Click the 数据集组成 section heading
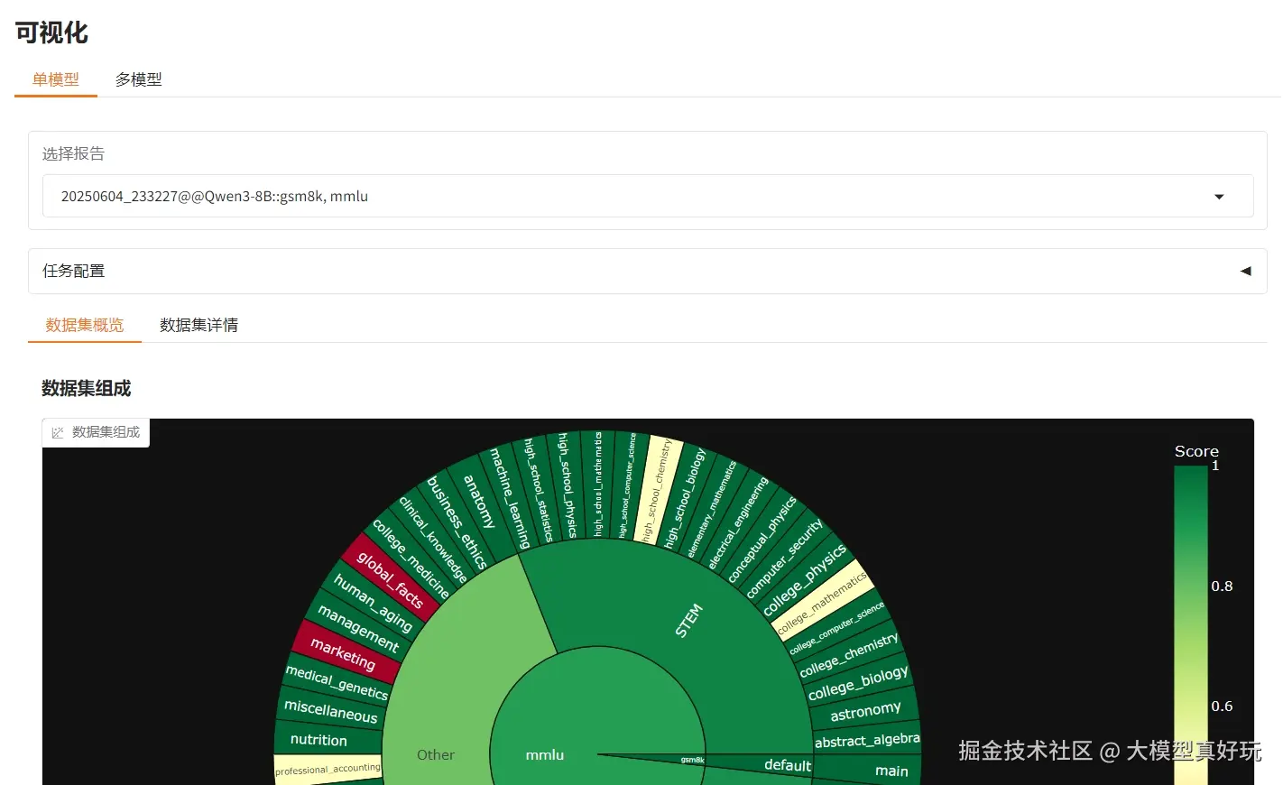The image size is (1283, 785). [x=87, y=389]
